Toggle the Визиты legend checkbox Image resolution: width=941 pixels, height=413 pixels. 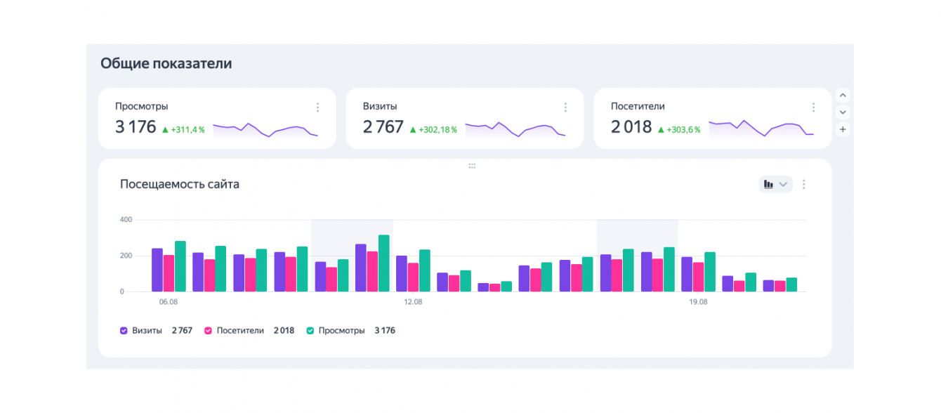coord(124,330)
